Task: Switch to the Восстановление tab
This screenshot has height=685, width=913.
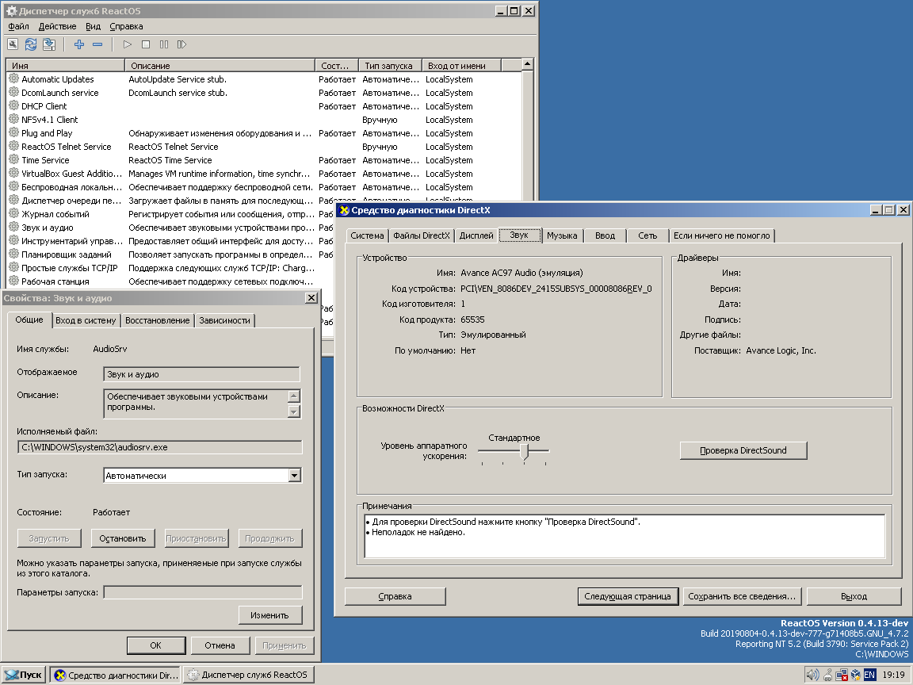Action: [x=157, y=320]
